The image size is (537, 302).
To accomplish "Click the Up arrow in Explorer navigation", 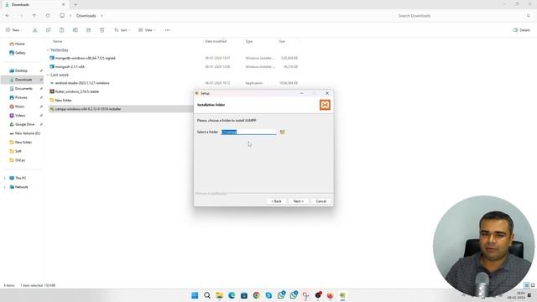I will pyautogui.click(x=34, y=16).
